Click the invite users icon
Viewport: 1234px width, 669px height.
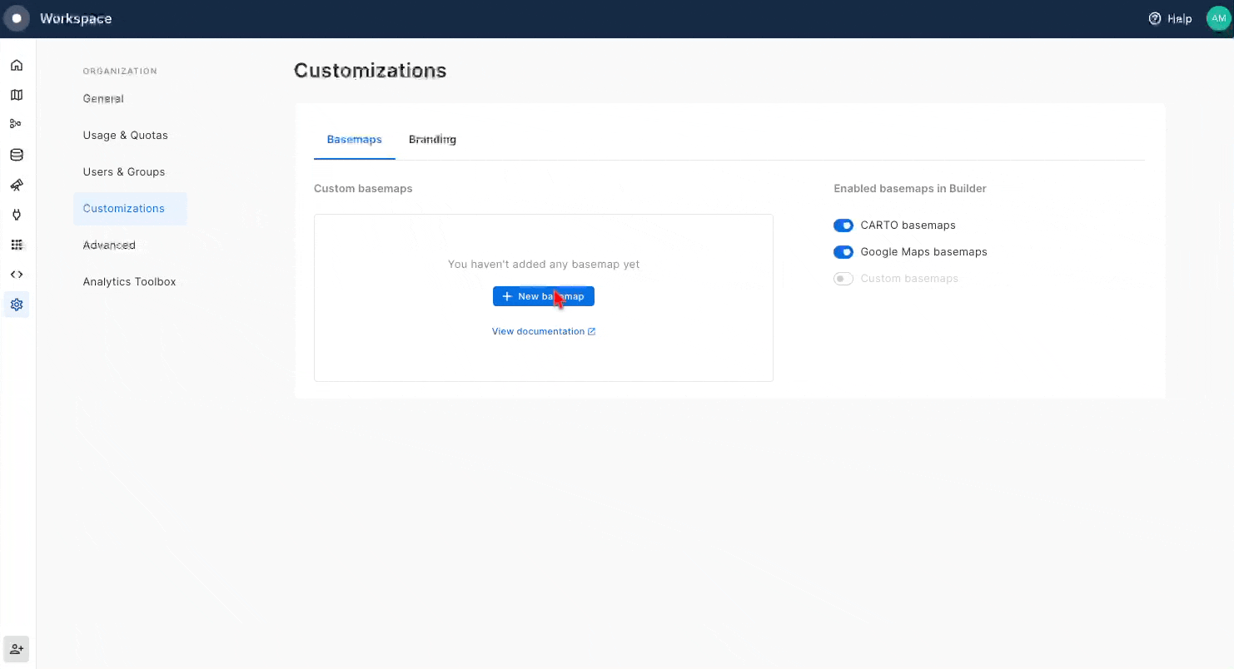tap(17, 649)
